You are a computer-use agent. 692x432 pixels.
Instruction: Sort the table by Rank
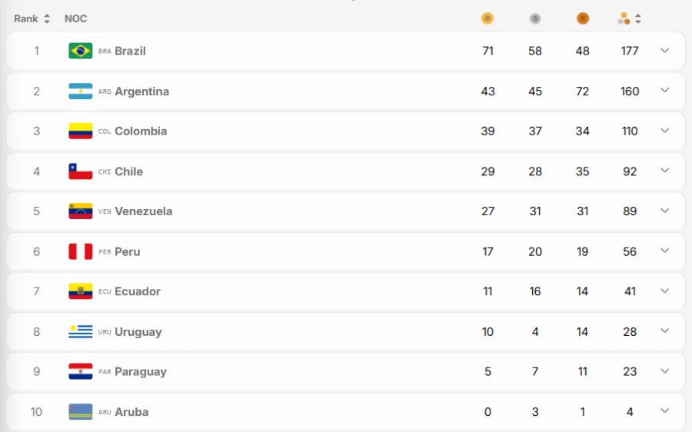click(x=32, y=18)
